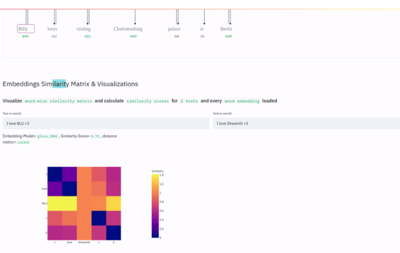Click the 'similarity scores' code label
The width and height of the screenshot is (400, 253).
coord(148,101)
